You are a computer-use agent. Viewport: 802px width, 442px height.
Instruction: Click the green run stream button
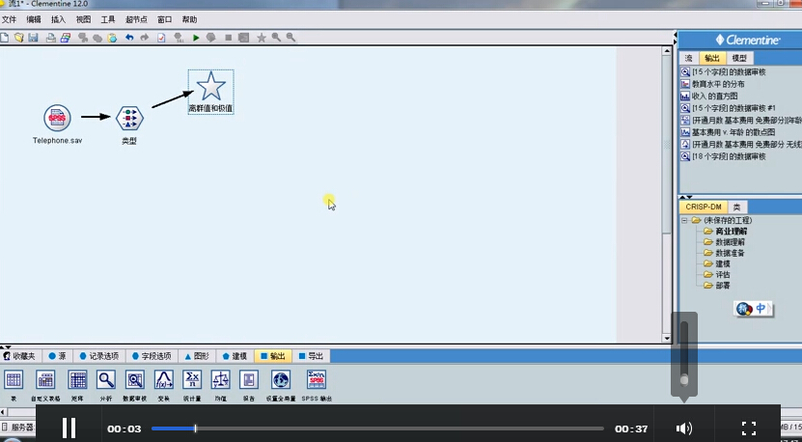tap(196, 38)
